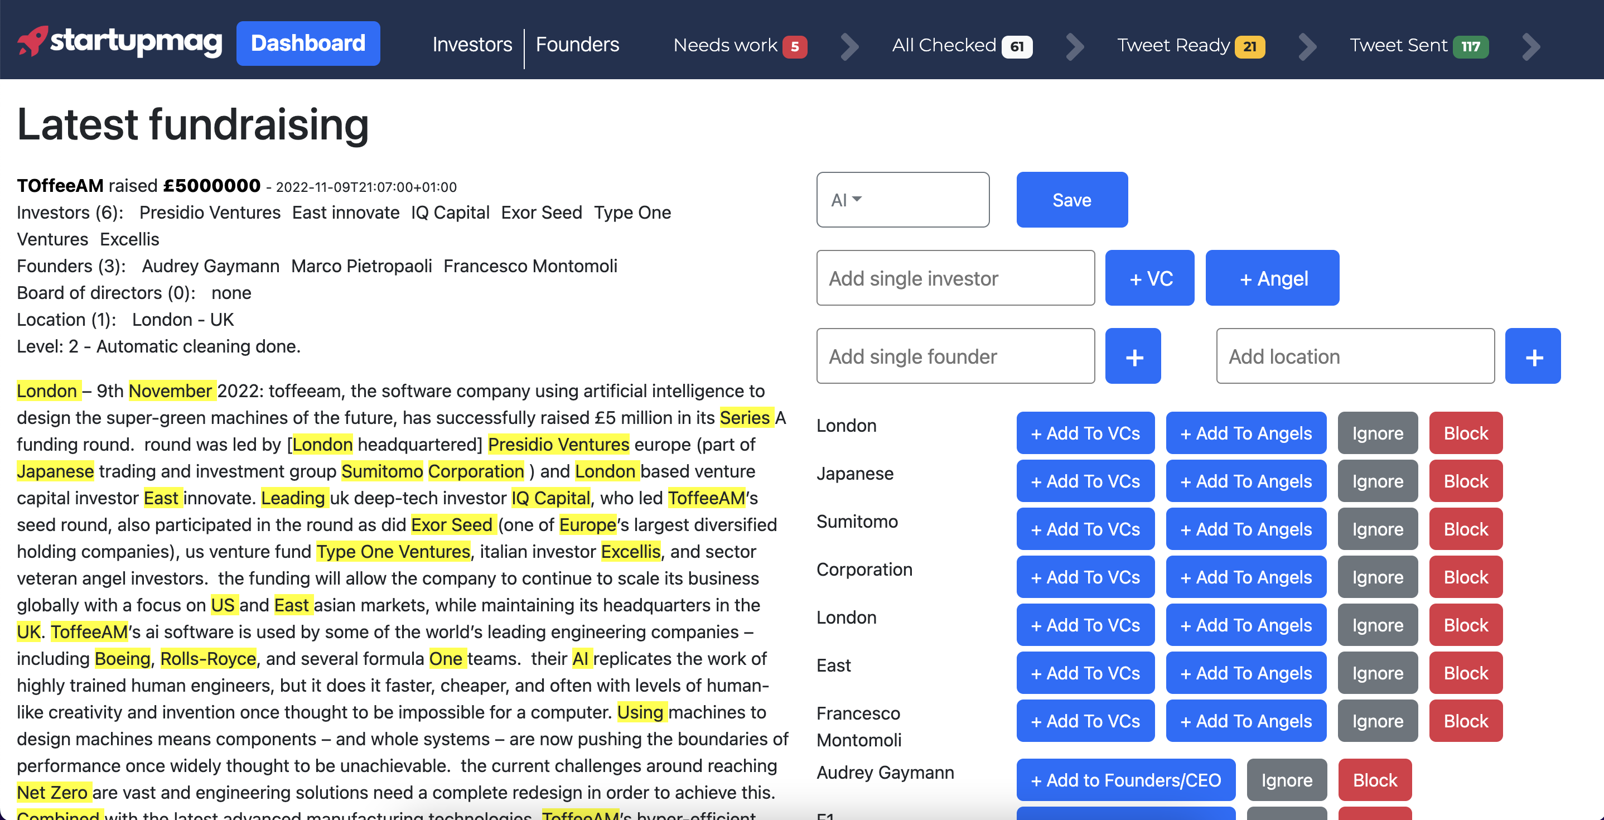
Task: Block the Audrey Gaymann entry
Action: [1375, 780]
